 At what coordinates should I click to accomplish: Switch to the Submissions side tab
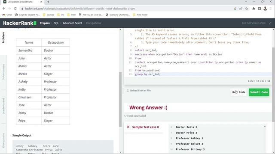point(3,72)
